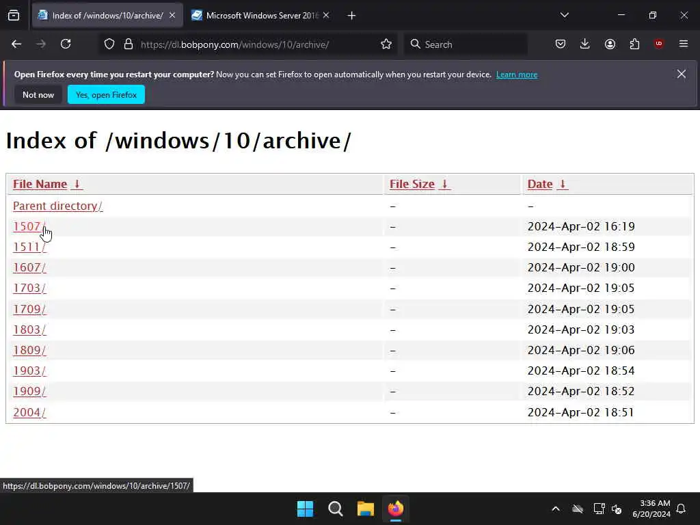Click date 2024-Apr-02 18:54

581,371
